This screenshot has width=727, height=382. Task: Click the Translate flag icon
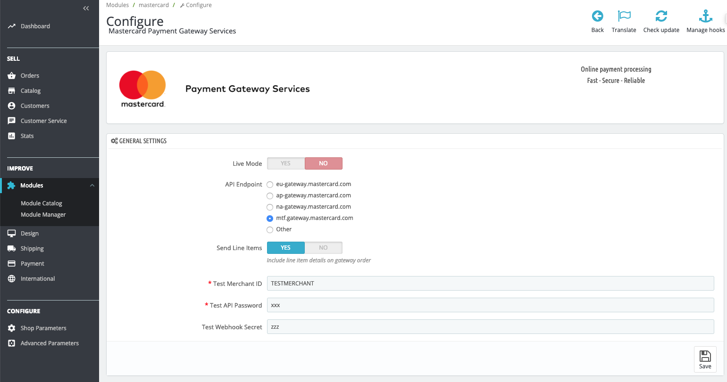click(624, 16)
